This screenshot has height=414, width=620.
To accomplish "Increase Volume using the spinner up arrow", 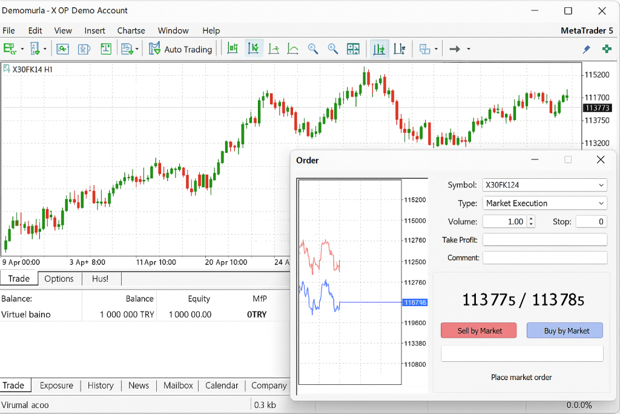I will (x=531, y=219).
